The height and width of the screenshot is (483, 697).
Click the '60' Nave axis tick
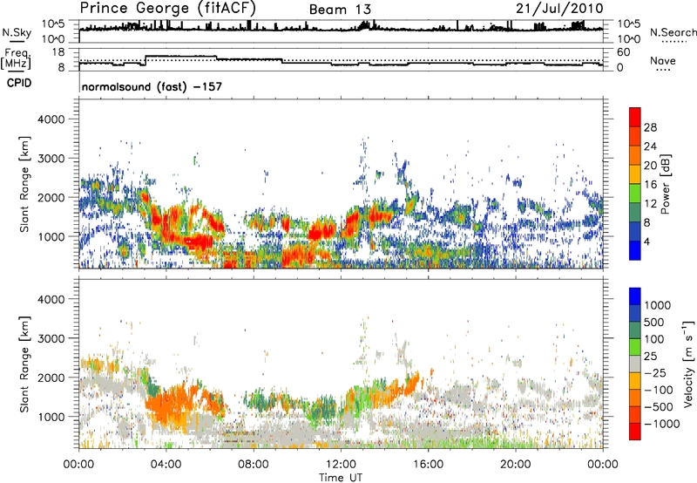(624, 52)
